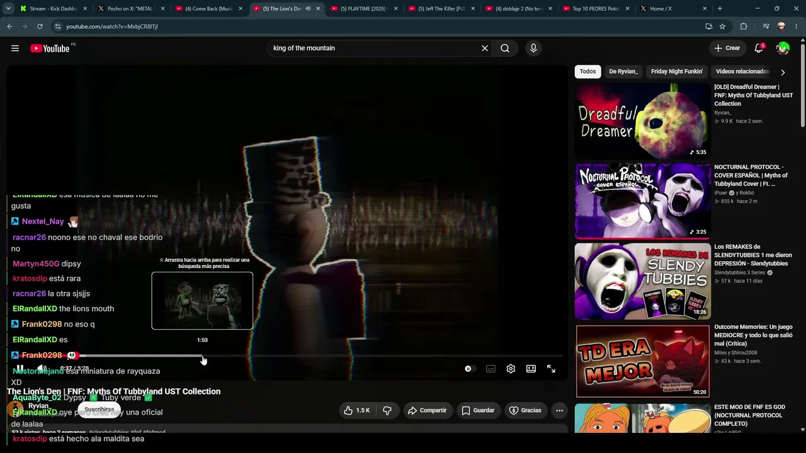806x453 pixels.
Task: Mute the Lion's Den tab audio icon
Action: 308,9
